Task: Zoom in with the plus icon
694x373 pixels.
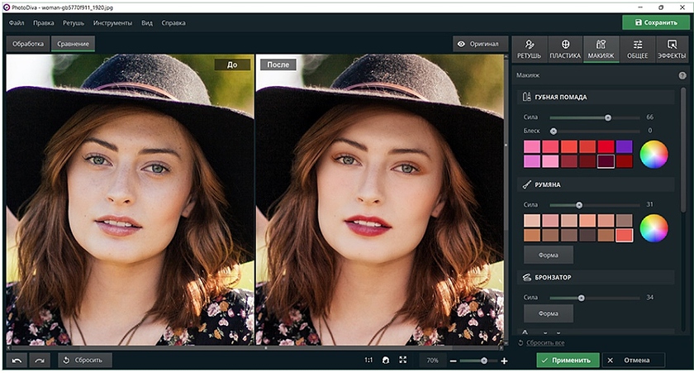Action: 504,361
